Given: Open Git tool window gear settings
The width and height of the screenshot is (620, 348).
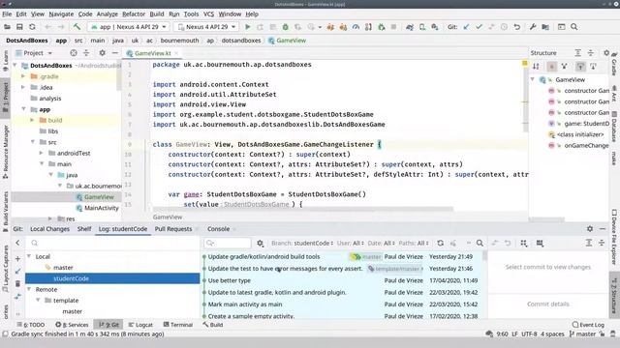Looking at the screenshot, I should pos(590,229).
